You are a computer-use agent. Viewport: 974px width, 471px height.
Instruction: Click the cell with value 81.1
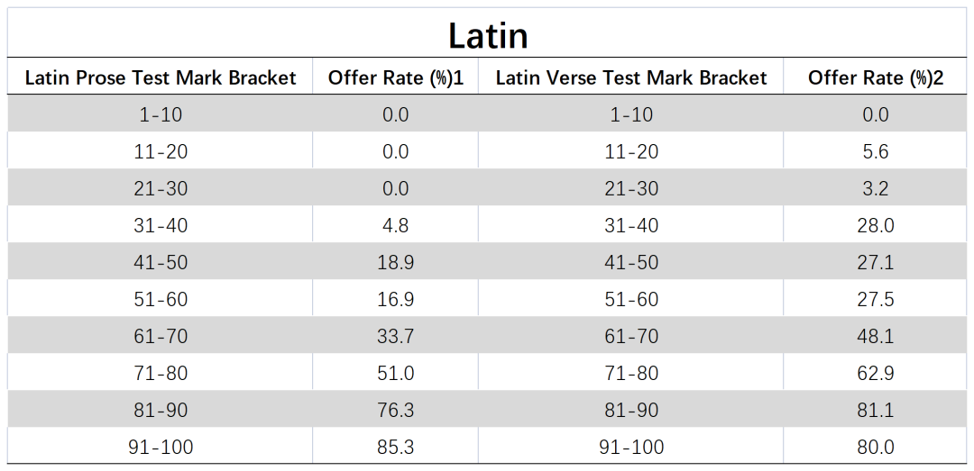tap(875, 410)
